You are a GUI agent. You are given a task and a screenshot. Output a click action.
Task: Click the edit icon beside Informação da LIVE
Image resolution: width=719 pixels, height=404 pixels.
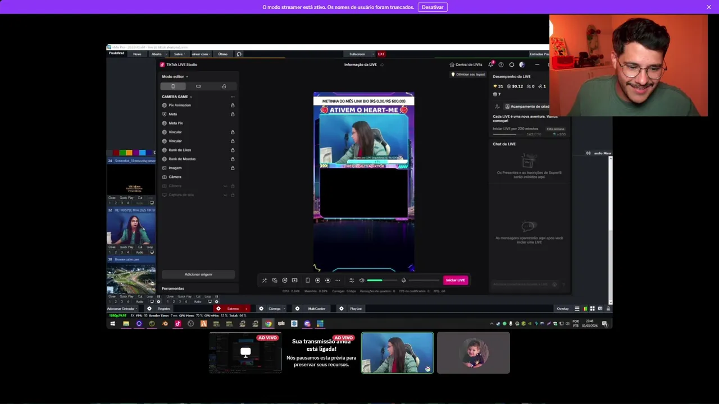tap(382, 65)
